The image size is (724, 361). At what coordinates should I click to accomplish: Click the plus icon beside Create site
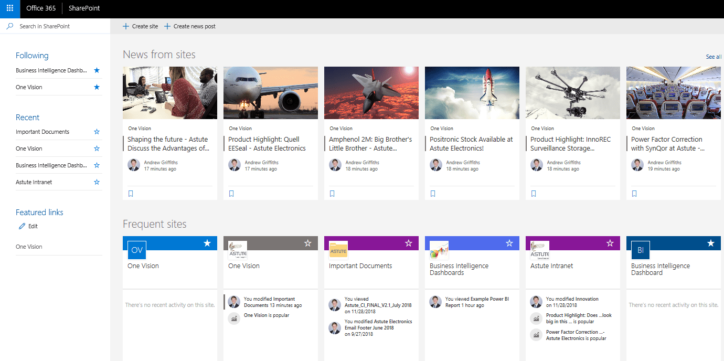(126, 26)
